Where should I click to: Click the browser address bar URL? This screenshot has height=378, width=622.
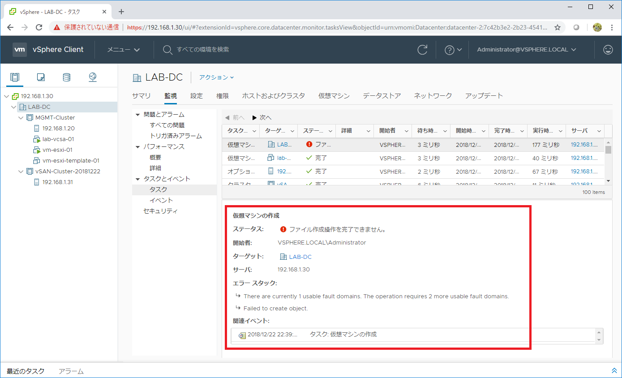click(x=337, y=27)
